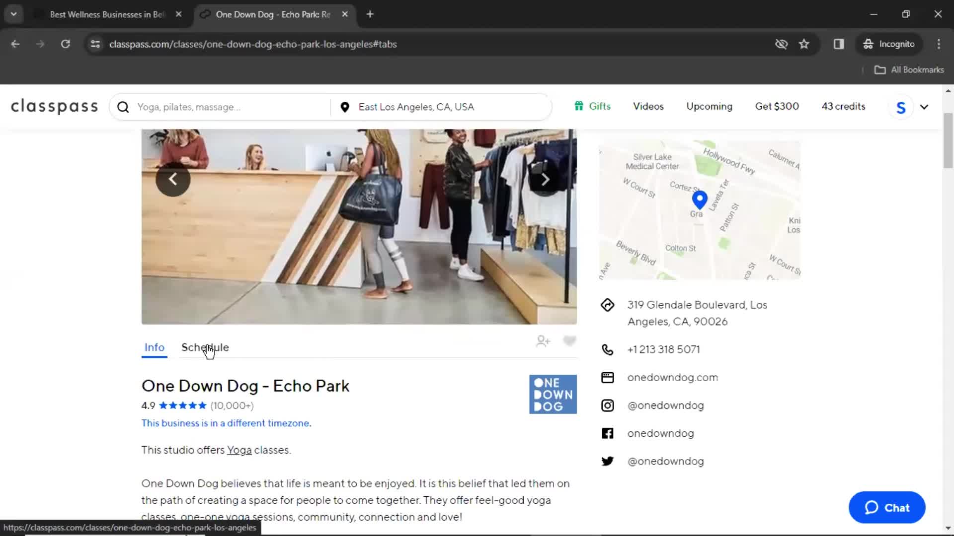The height and width of the screenshot is (536, 954).
Task: Open site information icon in address bar
Action: 95,44
